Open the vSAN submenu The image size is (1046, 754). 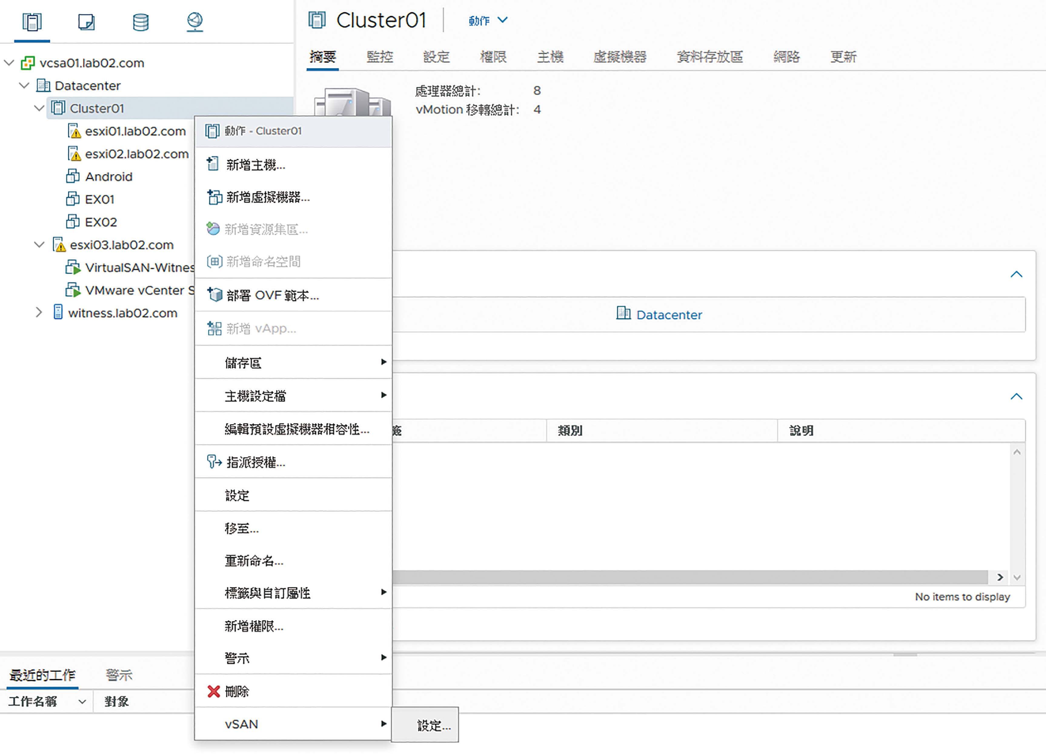[293, 724]
